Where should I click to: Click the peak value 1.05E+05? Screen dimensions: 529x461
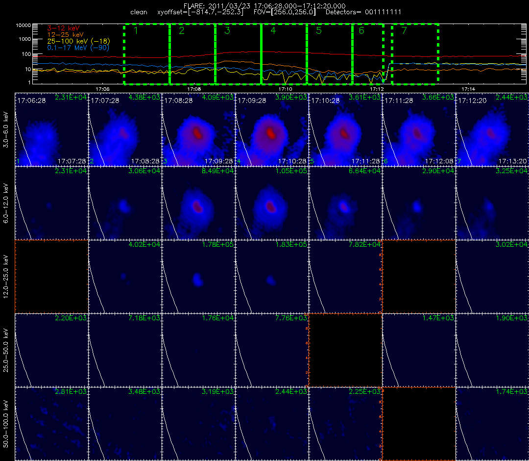tap(292, 171)
